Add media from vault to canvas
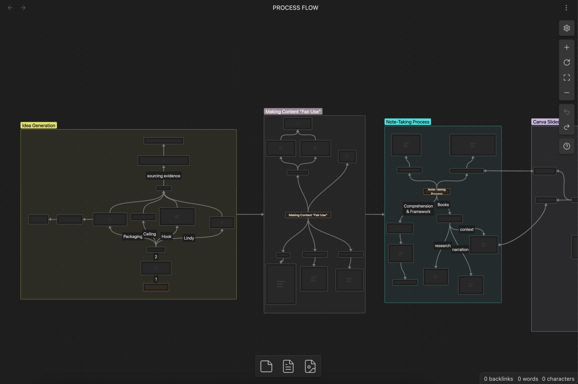 (x=310, y=366)
